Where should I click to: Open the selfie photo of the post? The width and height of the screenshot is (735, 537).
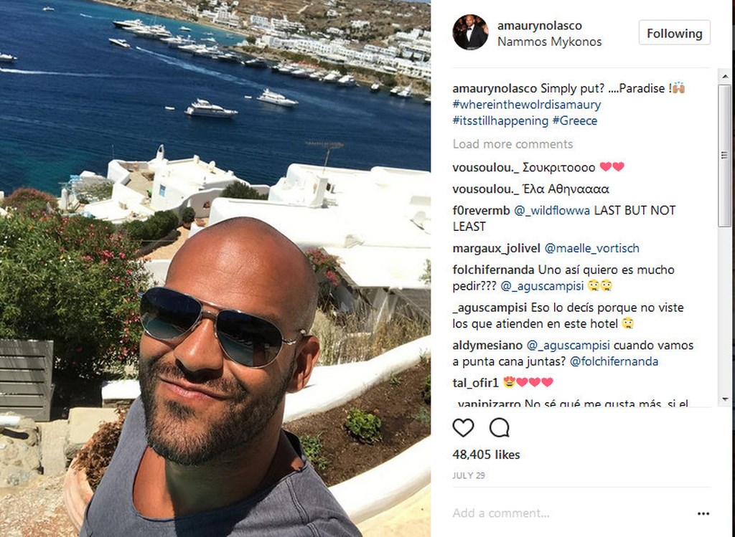pyautogui.click(x=215, y=268)
